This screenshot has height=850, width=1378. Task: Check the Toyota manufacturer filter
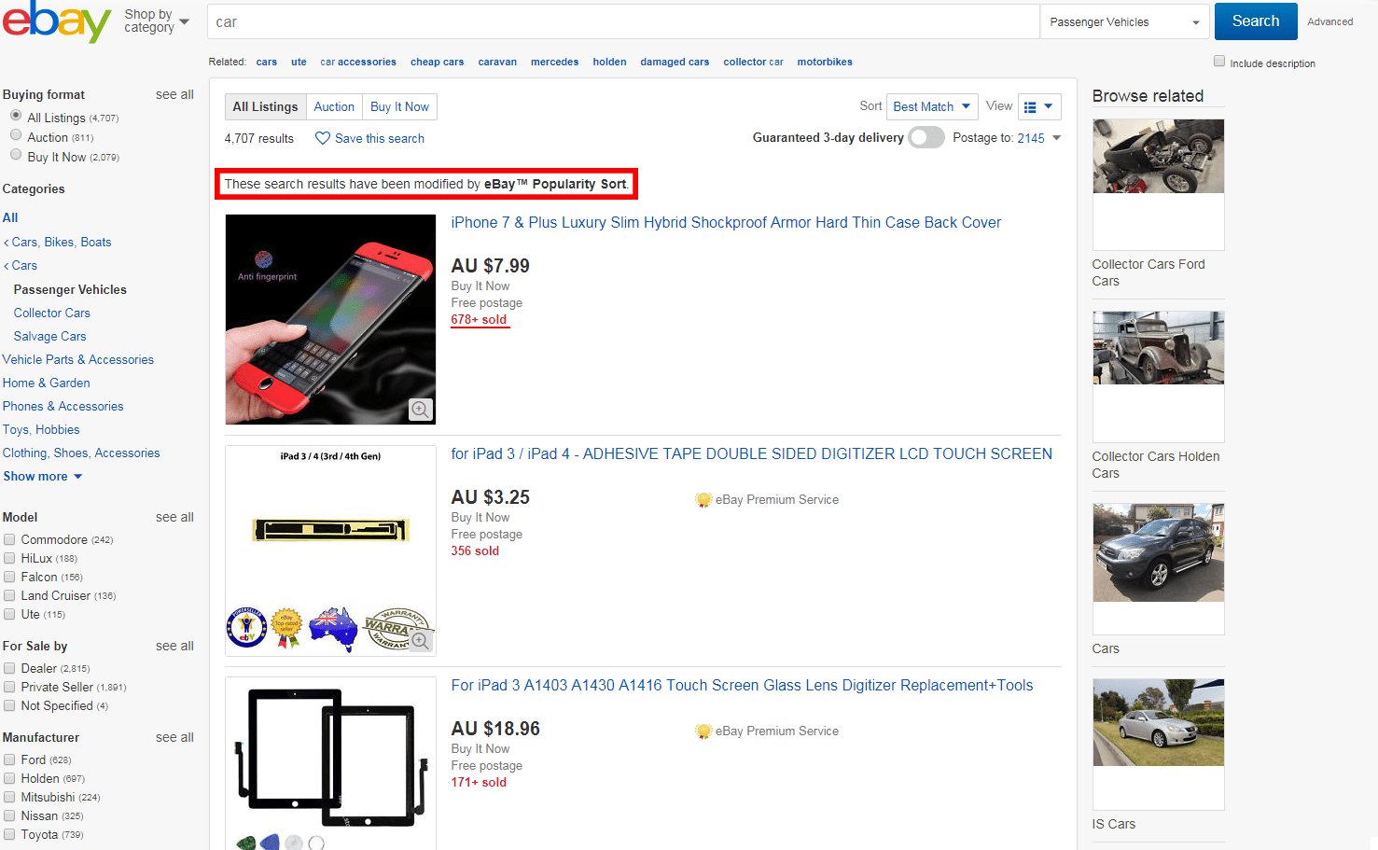[x=9, y=834]
